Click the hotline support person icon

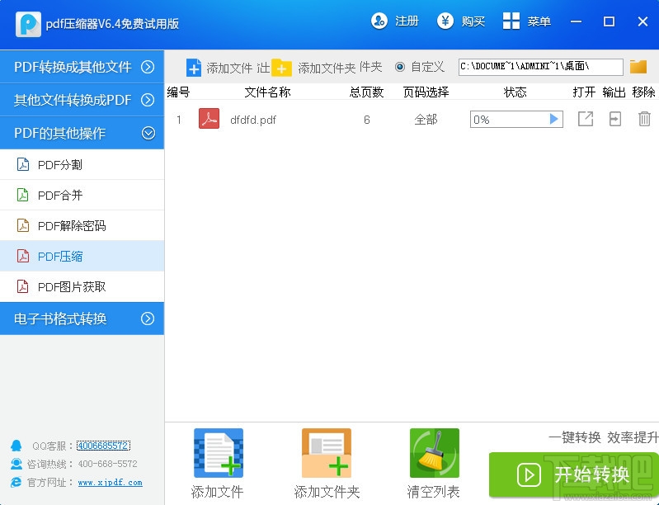(16, 464)
